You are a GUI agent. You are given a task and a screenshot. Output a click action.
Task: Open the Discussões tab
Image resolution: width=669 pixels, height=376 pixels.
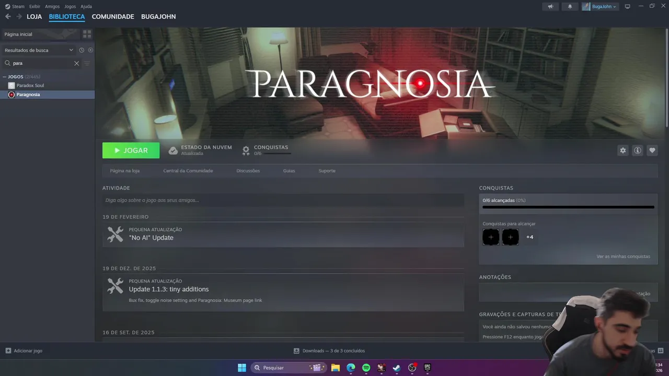click(x=248, y=171)
